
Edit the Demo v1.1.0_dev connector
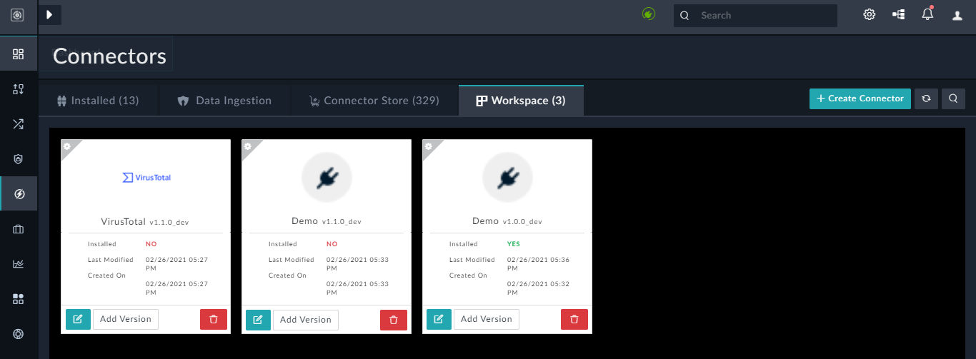tap(258, 320)
